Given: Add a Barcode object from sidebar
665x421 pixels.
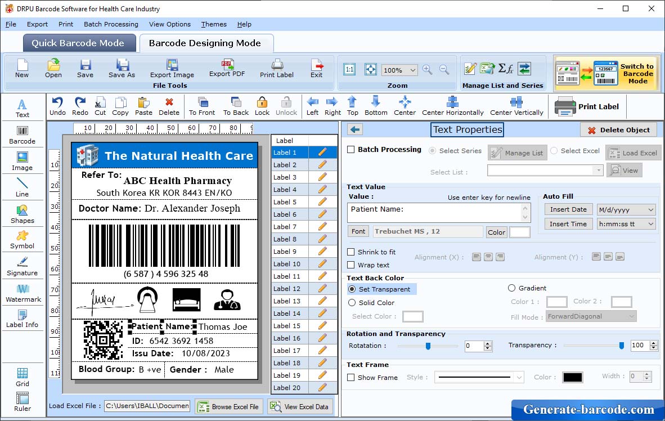Looking at the screenshot, I should tap(23, 135).
